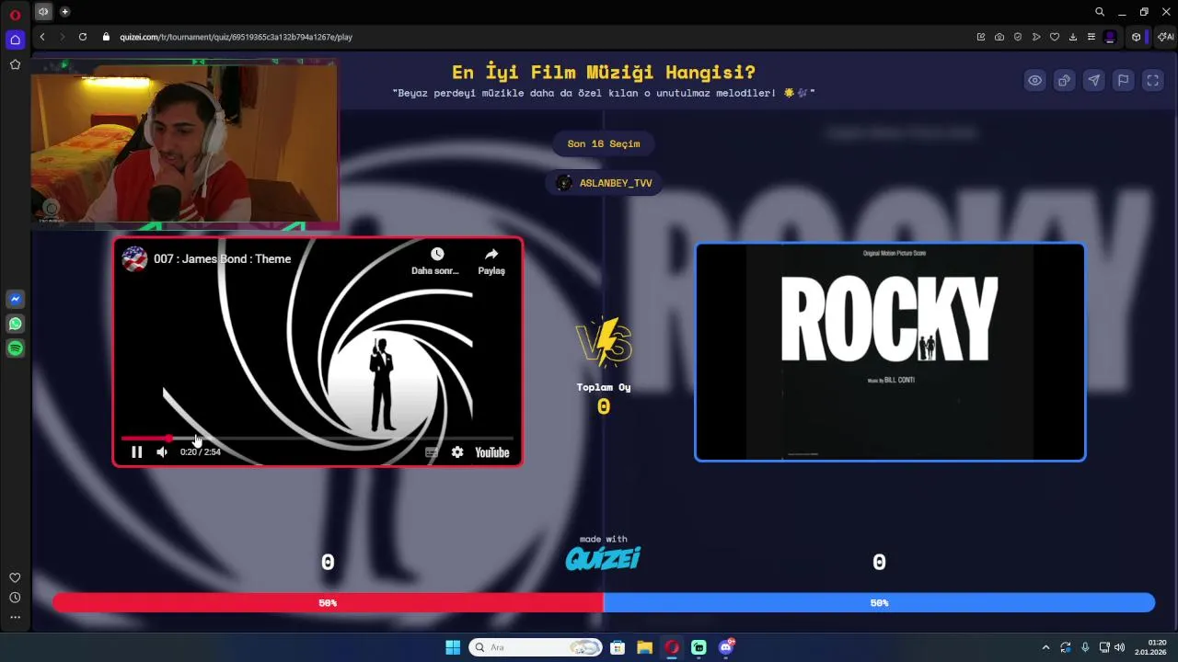The height and width of the screenshot is (662, 1178).
Task: Toggle subtitles on the YouTube player
Action: 431,452
